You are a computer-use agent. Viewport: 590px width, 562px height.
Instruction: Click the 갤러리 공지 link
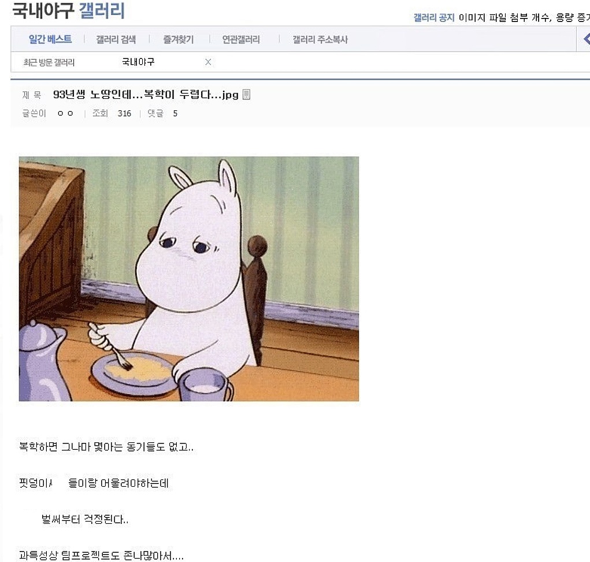(x=434, y=17)
